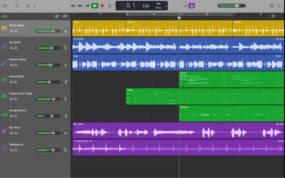
Task: Solo the Modern Stack track
Action: 15,65
